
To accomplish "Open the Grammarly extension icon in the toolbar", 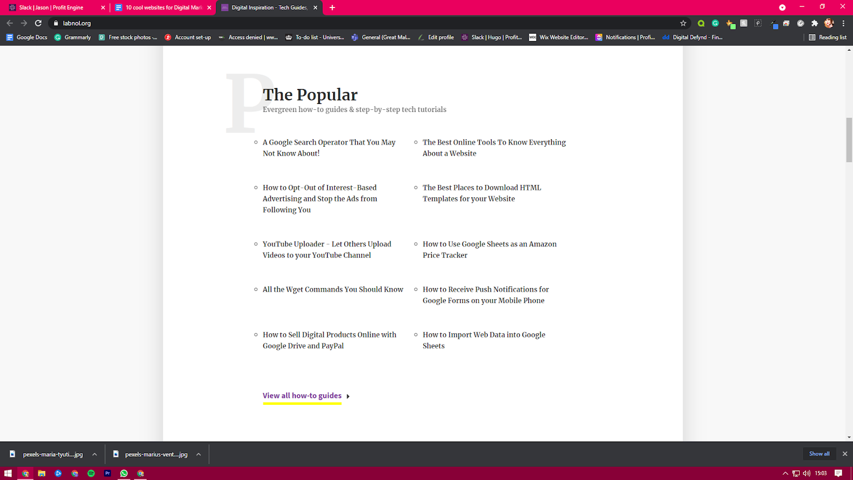I will click(715, 23).
